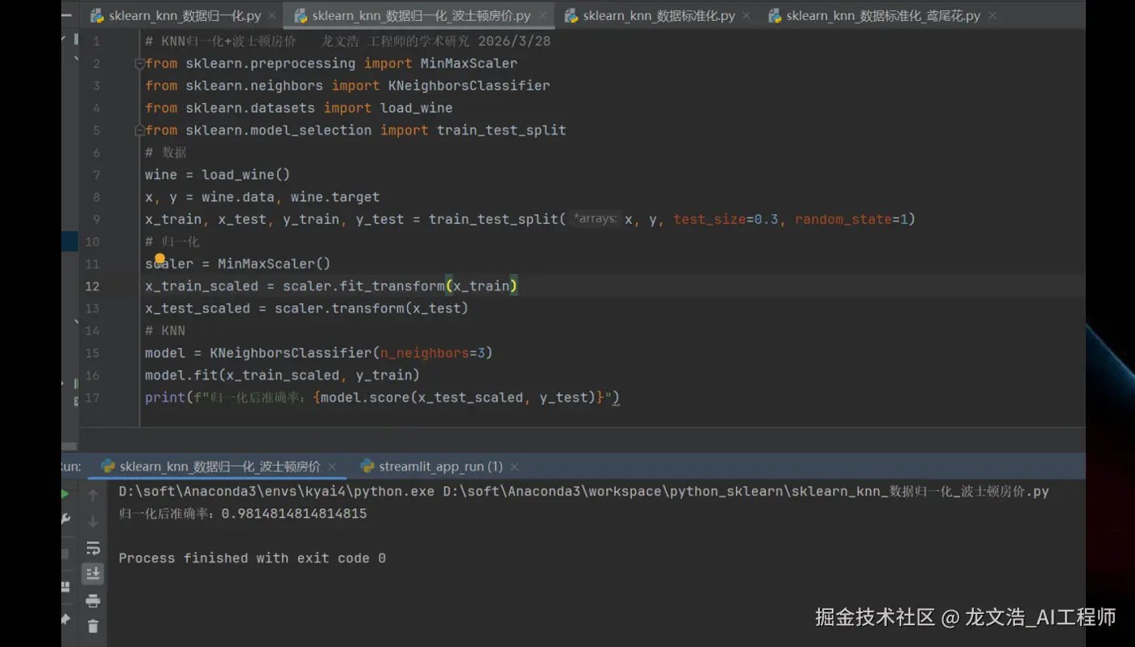This screenshot has height=647, width=1135.
Task: Click the down-the-stack-trace arrow in Run panel
Action: click(x=93, y=521)
